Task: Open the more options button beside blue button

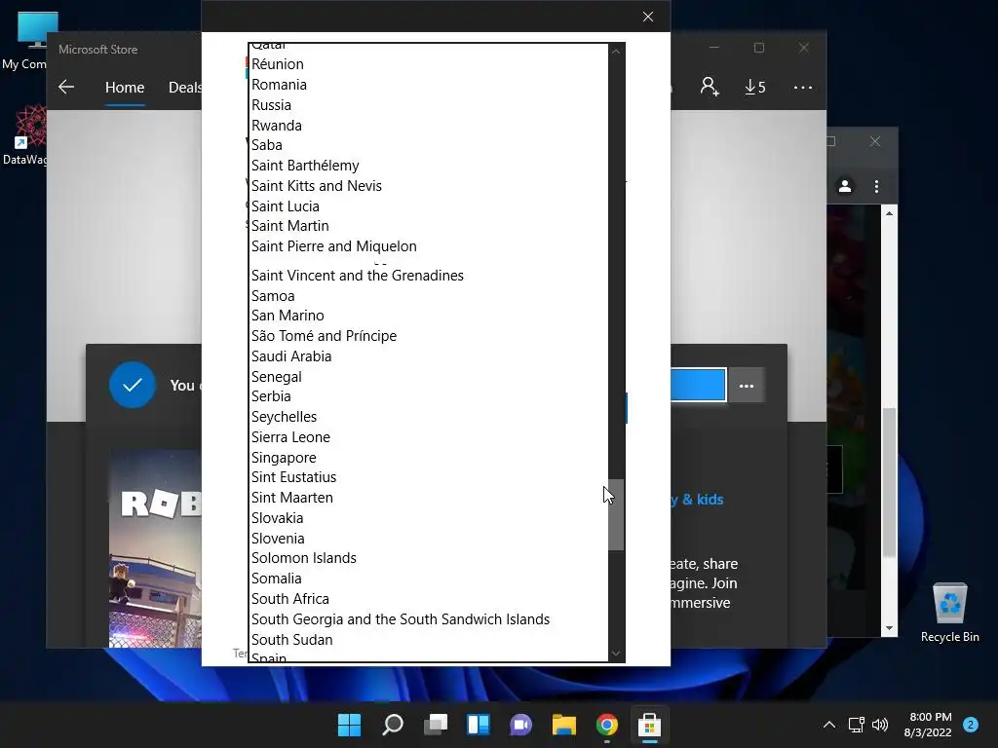Action: [x=746, y=386]
